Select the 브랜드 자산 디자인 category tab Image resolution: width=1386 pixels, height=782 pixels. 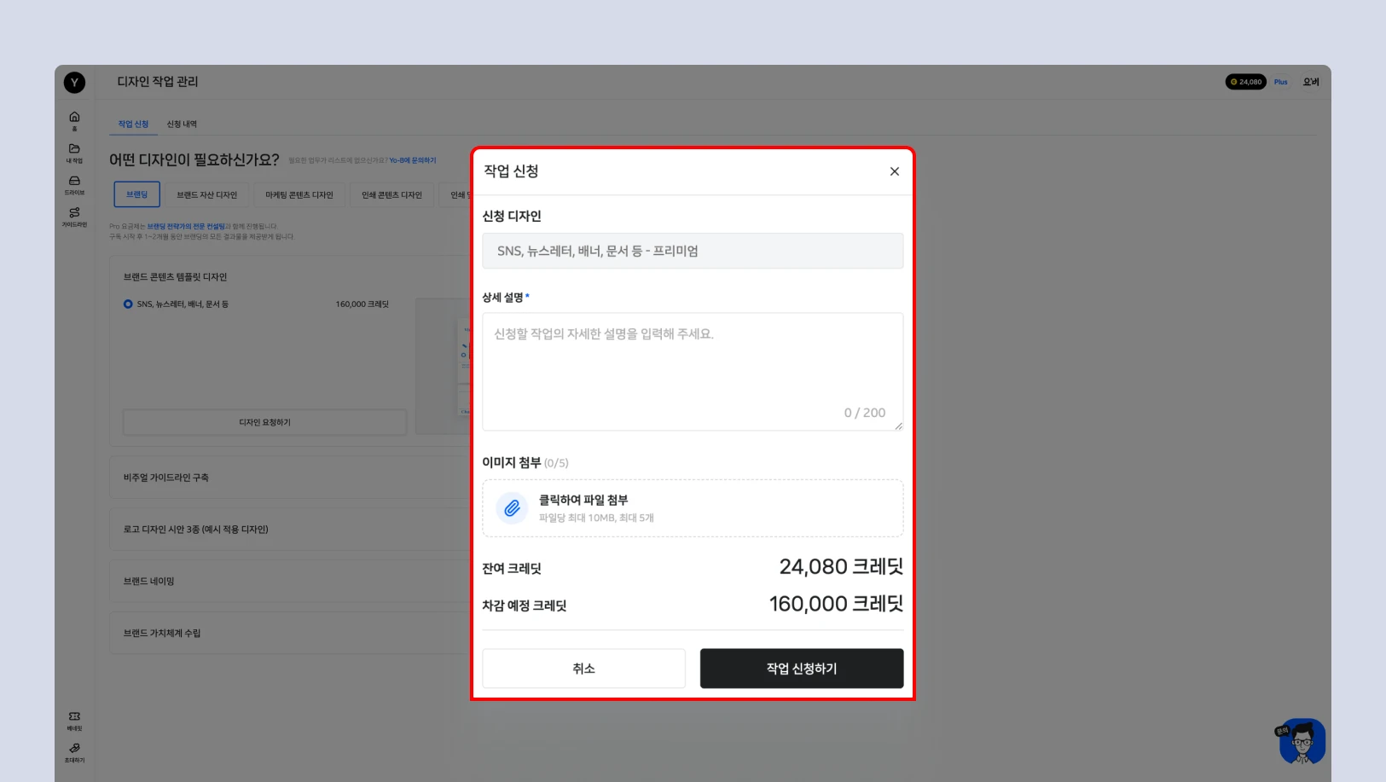pos(207,195)
